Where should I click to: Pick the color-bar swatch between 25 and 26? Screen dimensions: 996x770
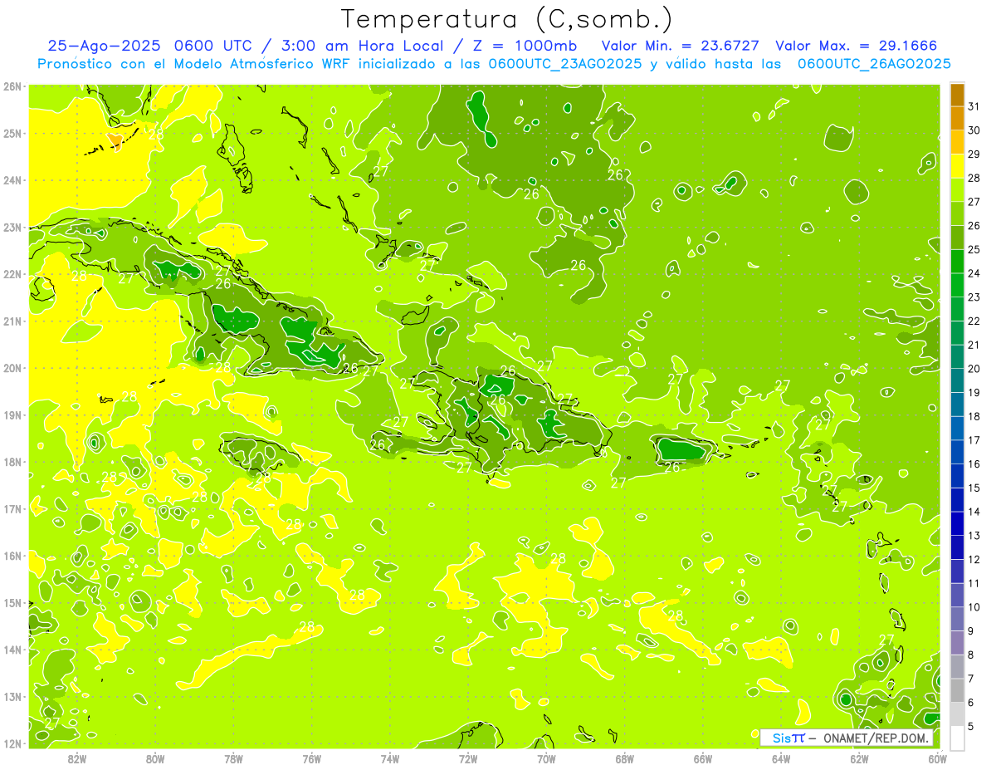[x=957, y=238]
